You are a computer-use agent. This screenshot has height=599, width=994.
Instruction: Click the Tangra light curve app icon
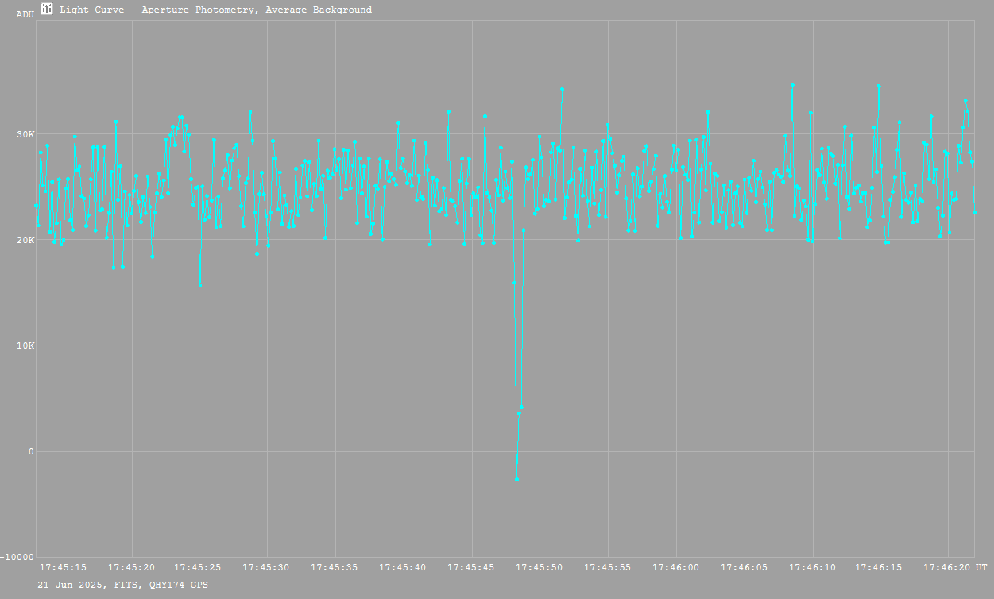point(47,9)
